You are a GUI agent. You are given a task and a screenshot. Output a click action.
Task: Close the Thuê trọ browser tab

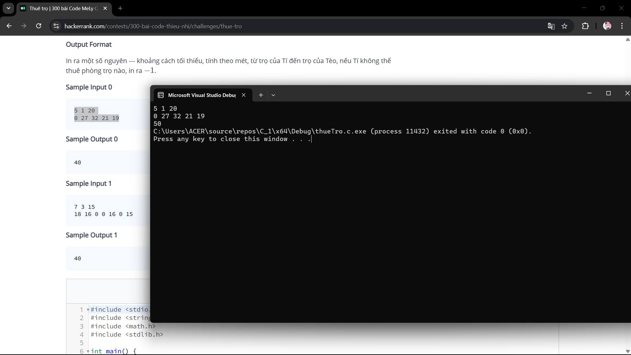[105, 8]
